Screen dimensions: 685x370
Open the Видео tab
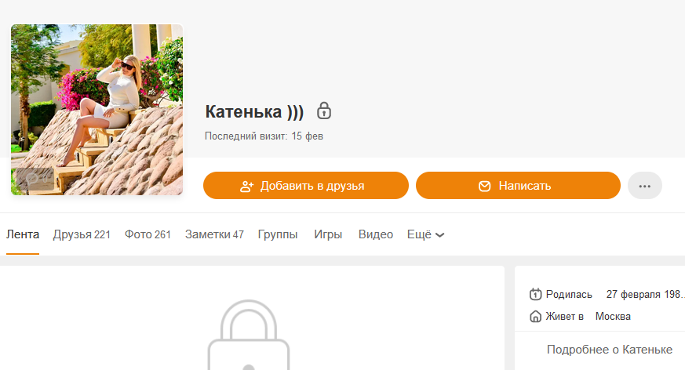coord(376,234)
